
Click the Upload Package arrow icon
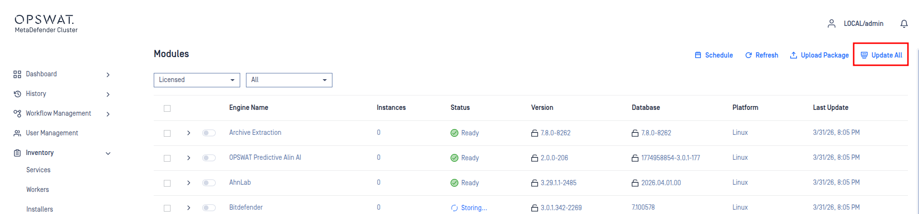pyautogui.click(x=794, y=55)
